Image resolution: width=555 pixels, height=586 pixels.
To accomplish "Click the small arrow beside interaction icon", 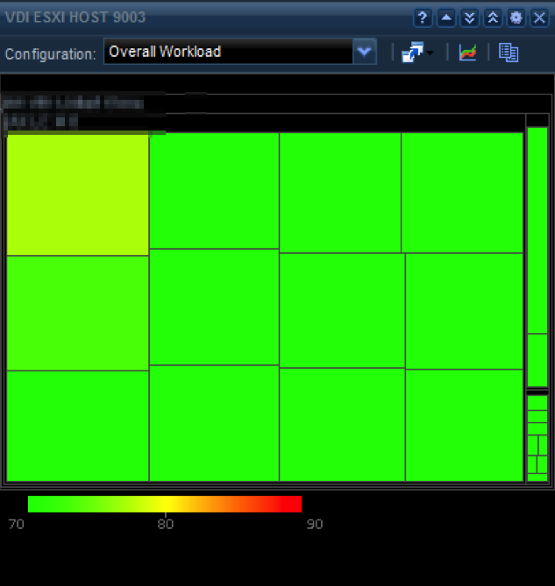I will coord(430,54).
